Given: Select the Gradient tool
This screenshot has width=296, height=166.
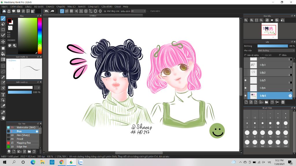Looking at the screenshot, I should tap(3, 59).
